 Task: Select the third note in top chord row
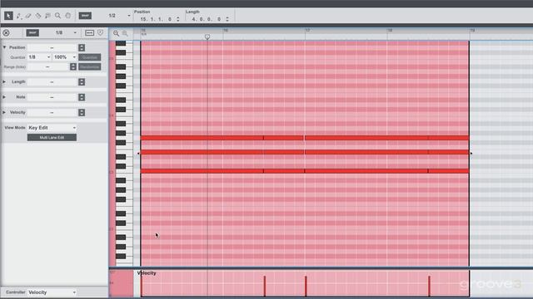[366, 138]
